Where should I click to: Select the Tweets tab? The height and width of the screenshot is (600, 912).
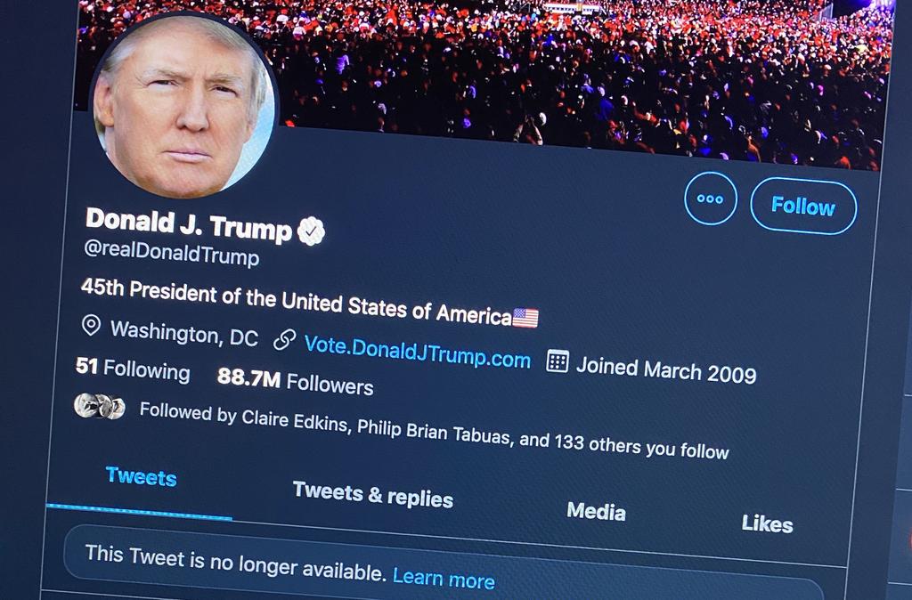pos(142,477)
